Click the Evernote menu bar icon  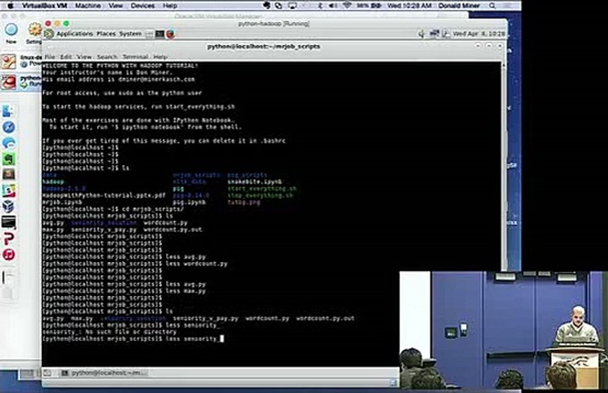(266, 5)
